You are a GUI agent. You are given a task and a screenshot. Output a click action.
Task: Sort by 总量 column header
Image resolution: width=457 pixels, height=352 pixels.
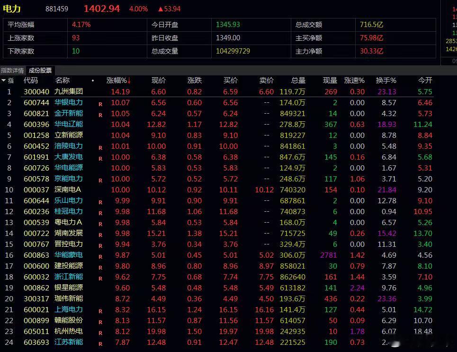point(298,81)
